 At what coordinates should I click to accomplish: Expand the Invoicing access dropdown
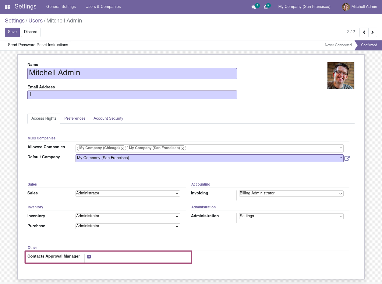(x=291, y=193)
